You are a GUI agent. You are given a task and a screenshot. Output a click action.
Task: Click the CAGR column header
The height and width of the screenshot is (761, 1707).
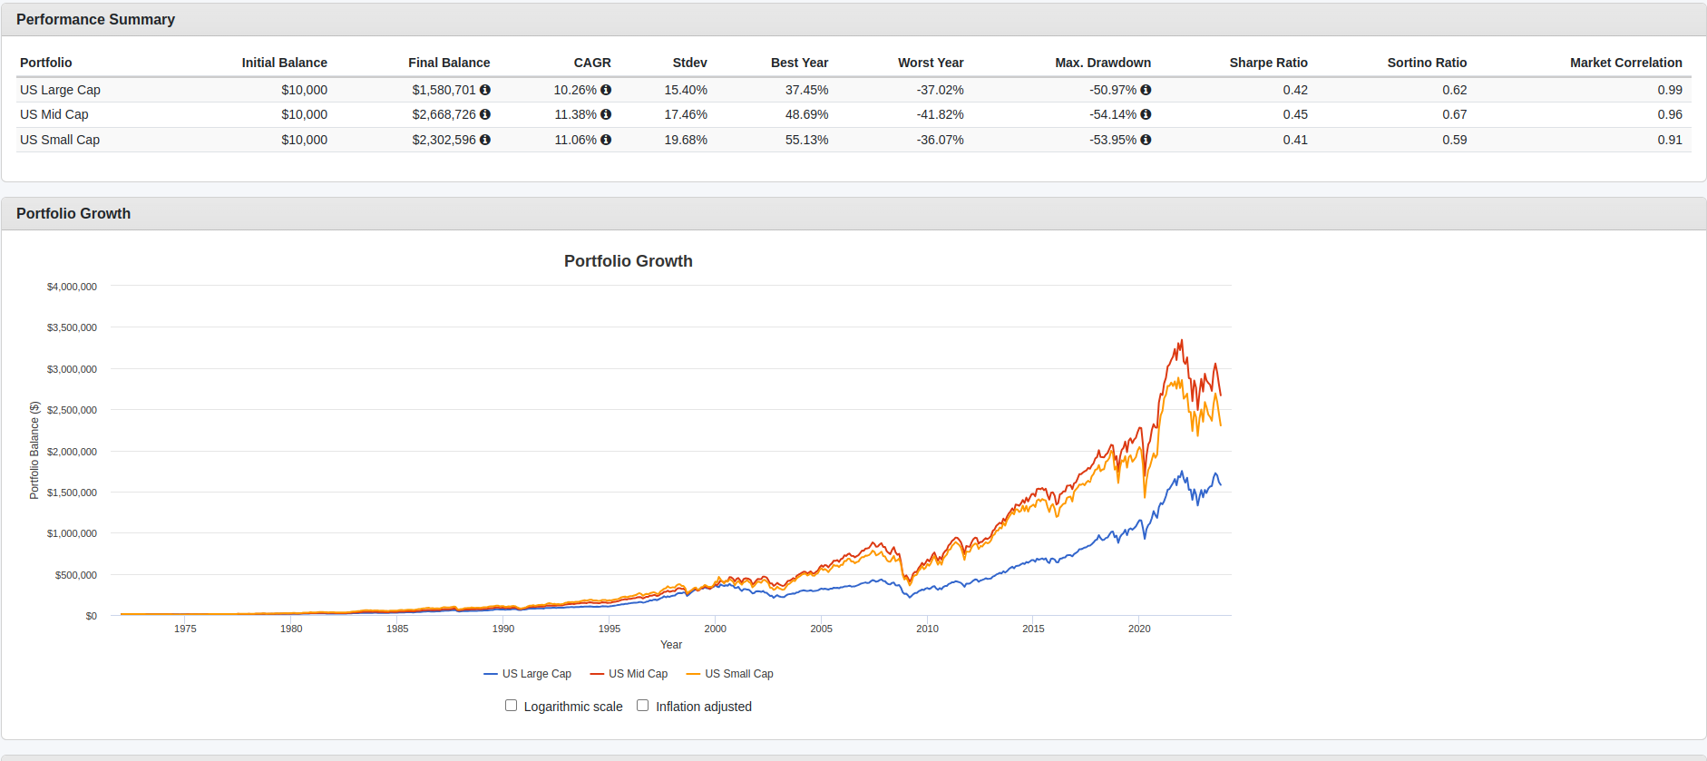[592, 63]
